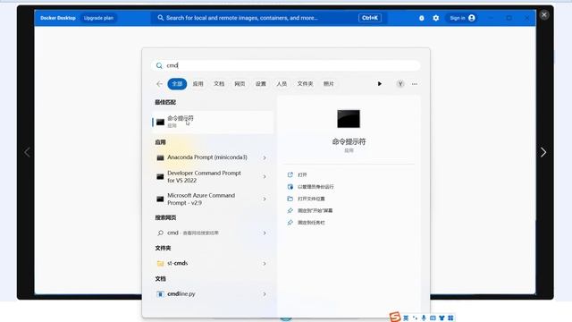Click 打开文件位置 action

tap(311, 199)
